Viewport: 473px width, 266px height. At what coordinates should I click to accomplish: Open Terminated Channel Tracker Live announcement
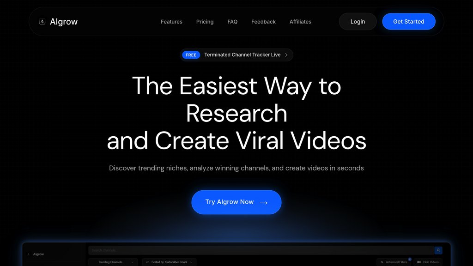[x=242, y=55]
